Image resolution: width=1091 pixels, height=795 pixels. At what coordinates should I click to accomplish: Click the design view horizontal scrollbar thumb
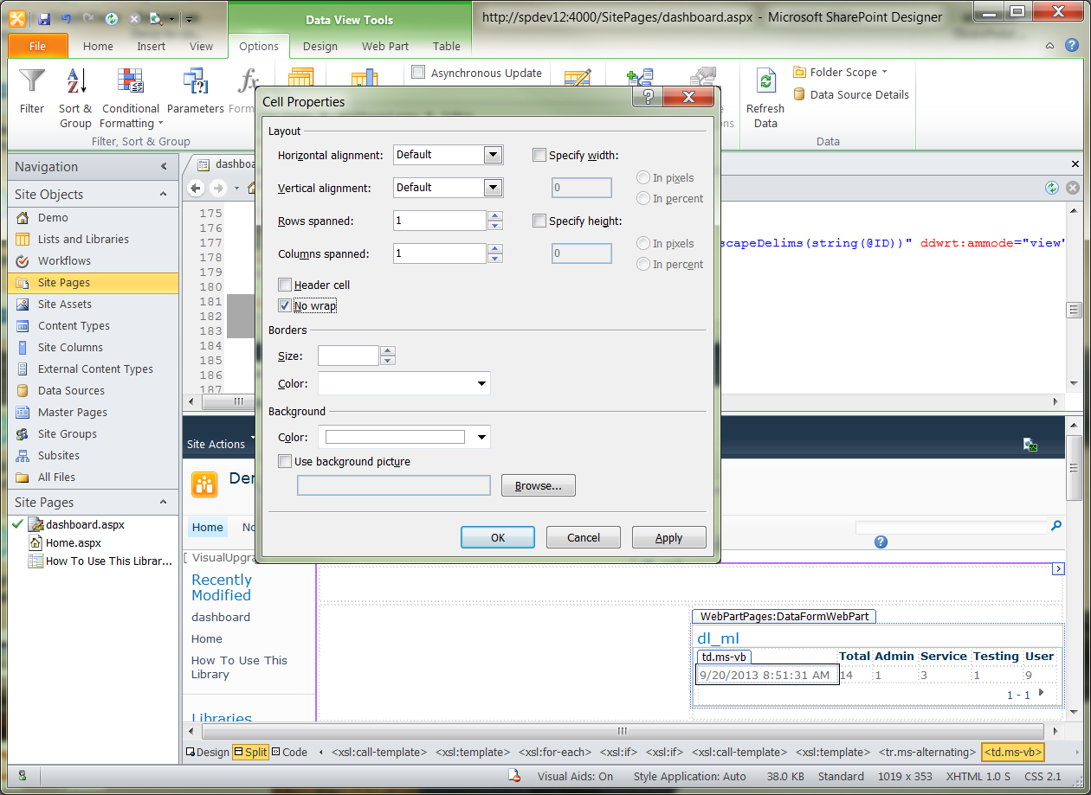point(622,731)
